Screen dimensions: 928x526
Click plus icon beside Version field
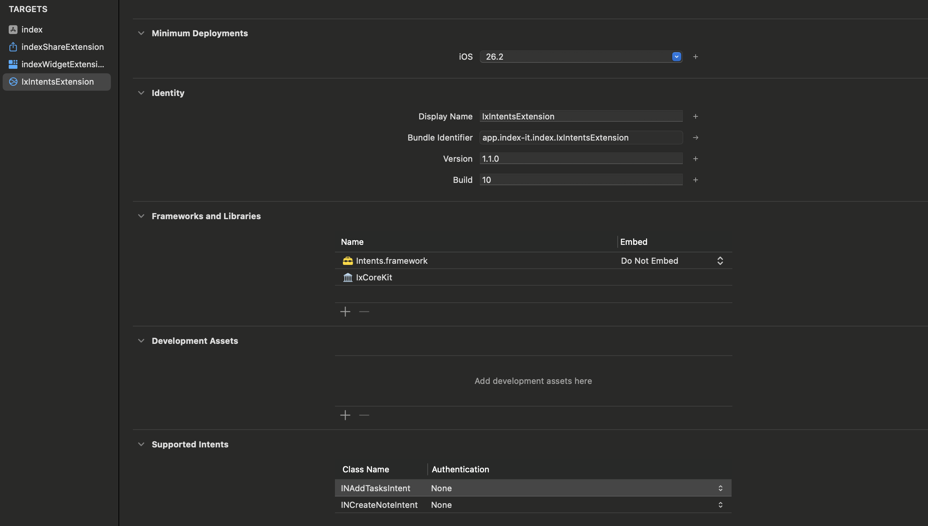coord(695,159)
